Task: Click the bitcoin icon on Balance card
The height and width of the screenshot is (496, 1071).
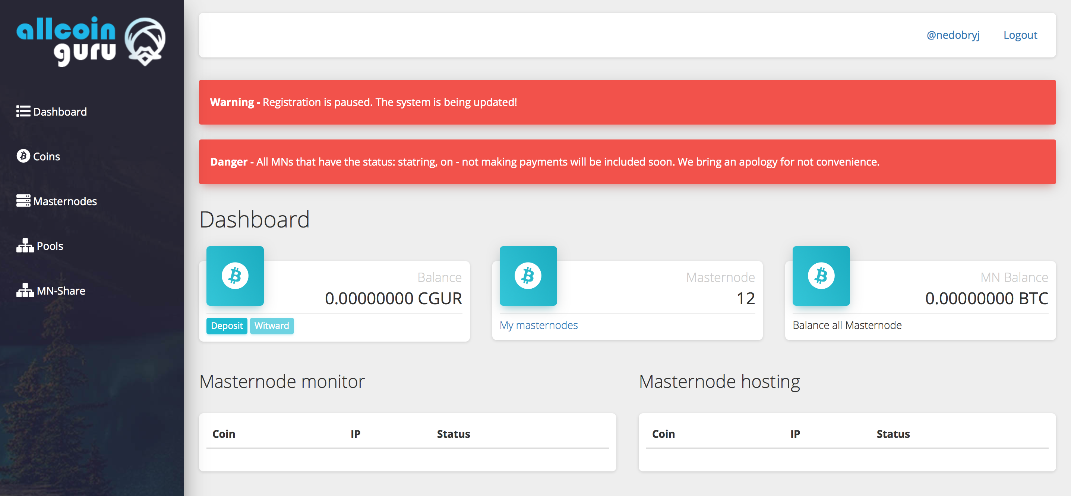Action: 235,276
